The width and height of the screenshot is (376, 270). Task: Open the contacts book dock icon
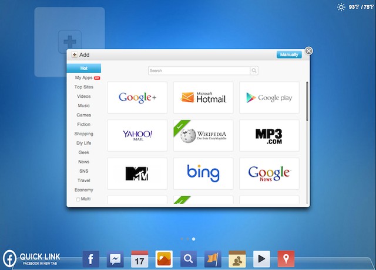point(237,259)
